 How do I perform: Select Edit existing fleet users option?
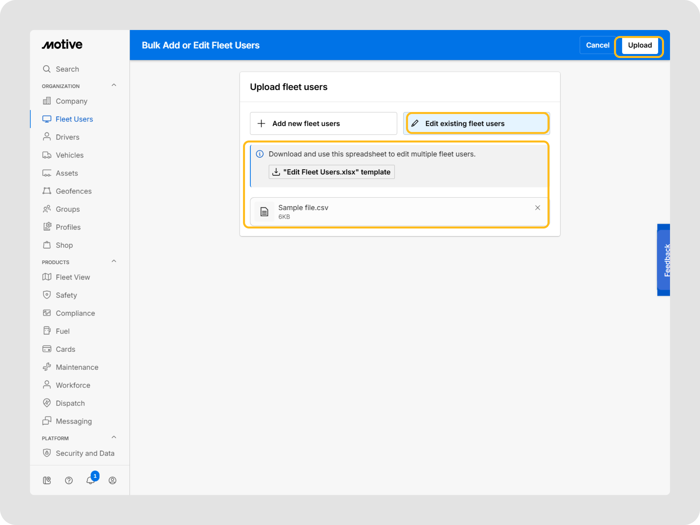pyautogui.click(x=476, y=123)
